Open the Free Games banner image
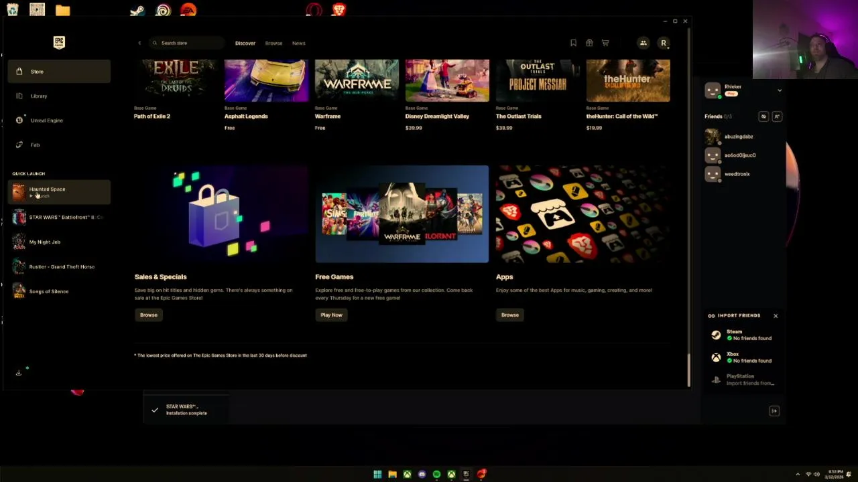The image size is (858, 482). tap(402, 214)
